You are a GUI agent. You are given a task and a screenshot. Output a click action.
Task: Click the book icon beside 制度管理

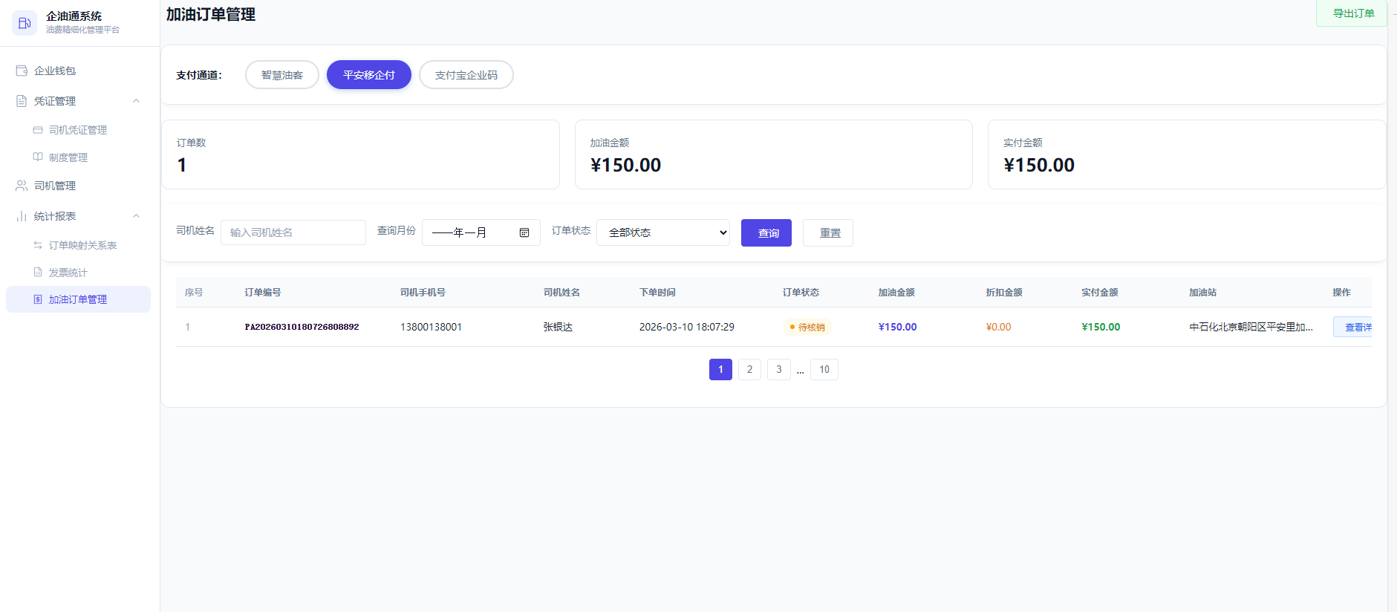38,157
